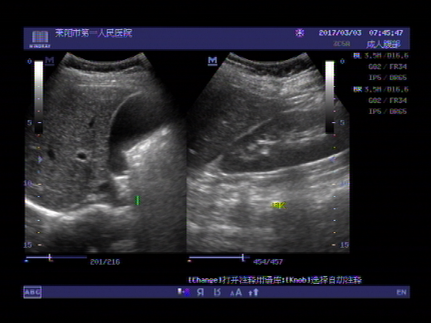The image size is (431, 323).
Task: Select the BL 3.5M/D16.6 parameter line
Action: [381, 55]
